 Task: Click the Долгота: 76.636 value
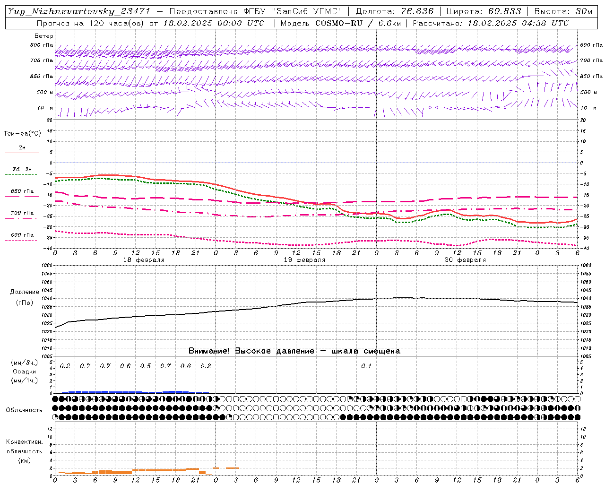(x=394, y=11)
